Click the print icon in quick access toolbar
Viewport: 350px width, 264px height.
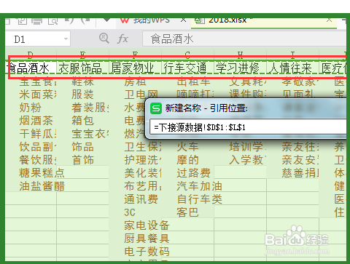pyautogui.click(x=36, y=21)
